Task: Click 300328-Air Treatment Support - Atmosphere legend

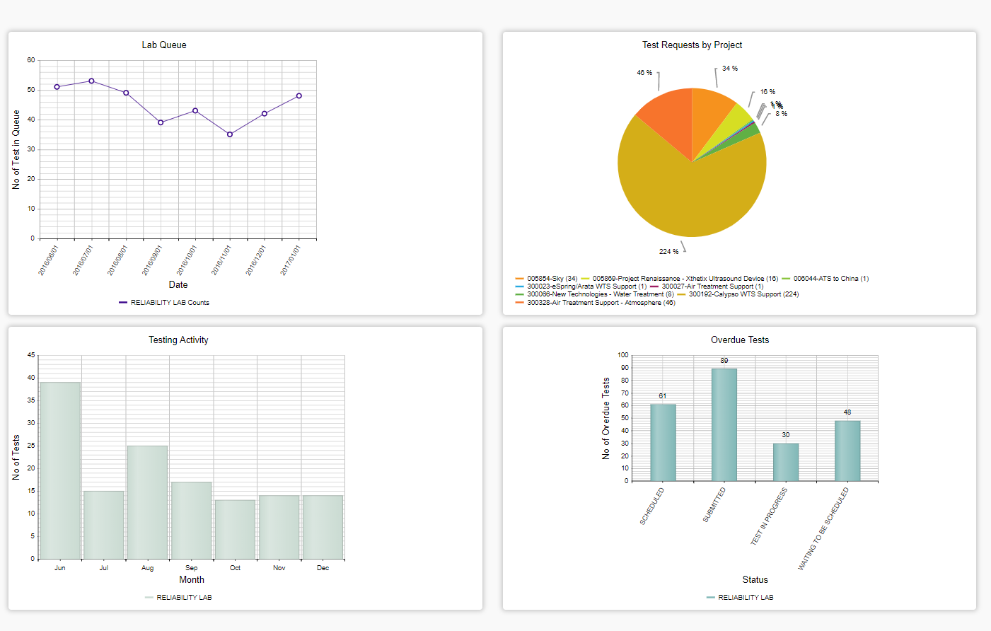Action: [x=596, y=303]
